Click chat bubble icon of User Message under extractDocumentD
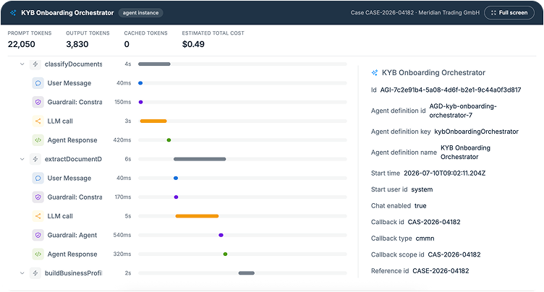The height and width of the screenshot is (292, 544). (38, 179)
